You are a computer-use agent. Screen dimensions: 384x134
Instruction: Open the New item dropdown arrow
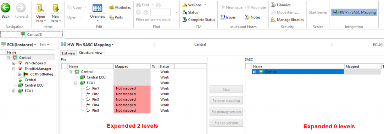(x=60, y=21)
